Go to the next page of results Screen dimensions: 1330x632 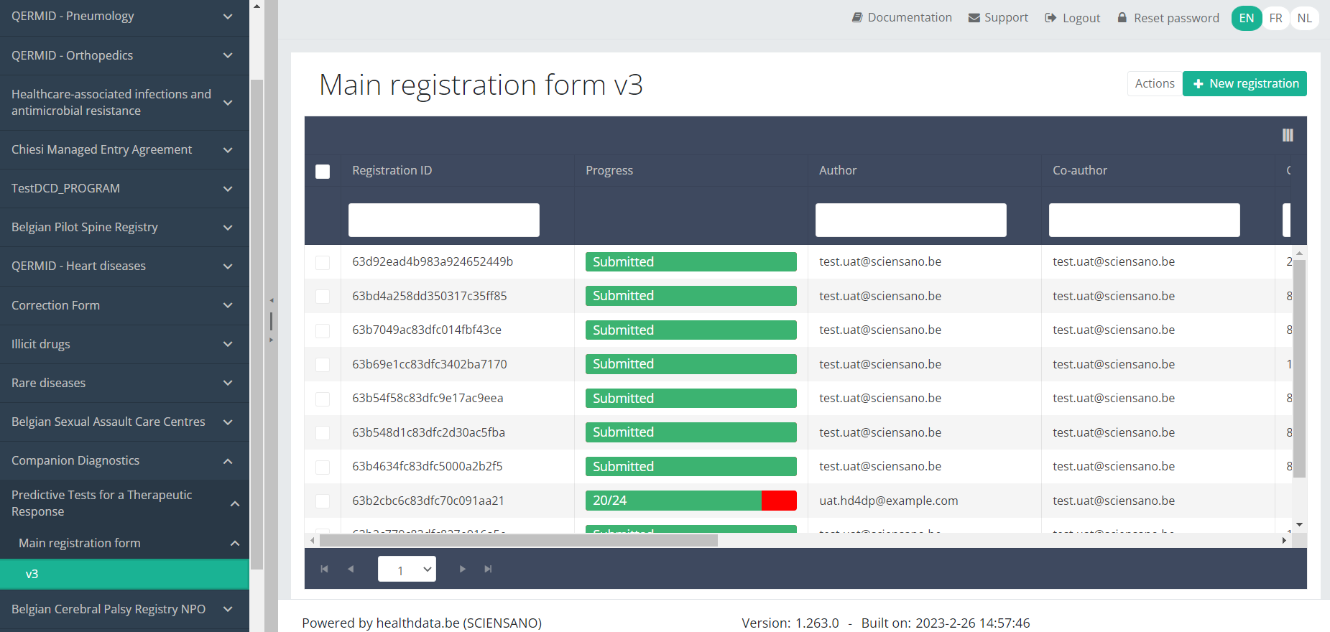pos(462,569)
